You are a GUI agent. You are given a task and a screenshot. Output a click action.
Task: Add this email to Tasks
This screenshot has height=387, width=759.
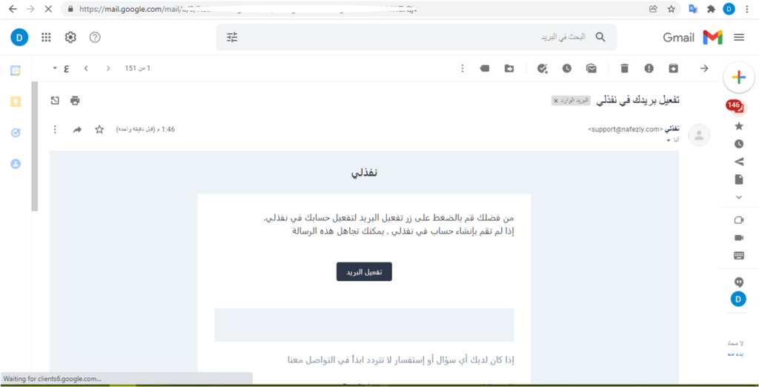pos(542,69)
